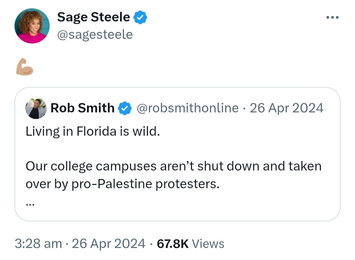Viewport: 355px width, 260px height.
Task: Click Sage Steele's blue verified badge
Action: 140,17
